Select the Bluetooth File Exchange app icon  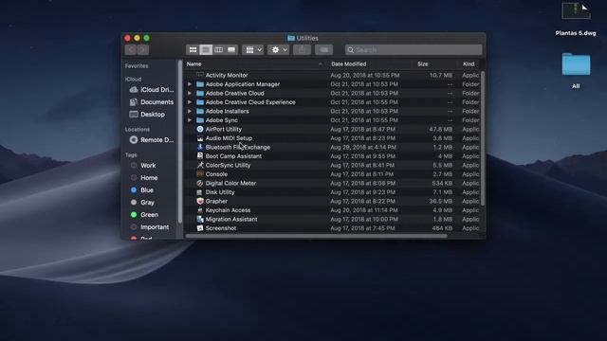click(x=200, y=147)
